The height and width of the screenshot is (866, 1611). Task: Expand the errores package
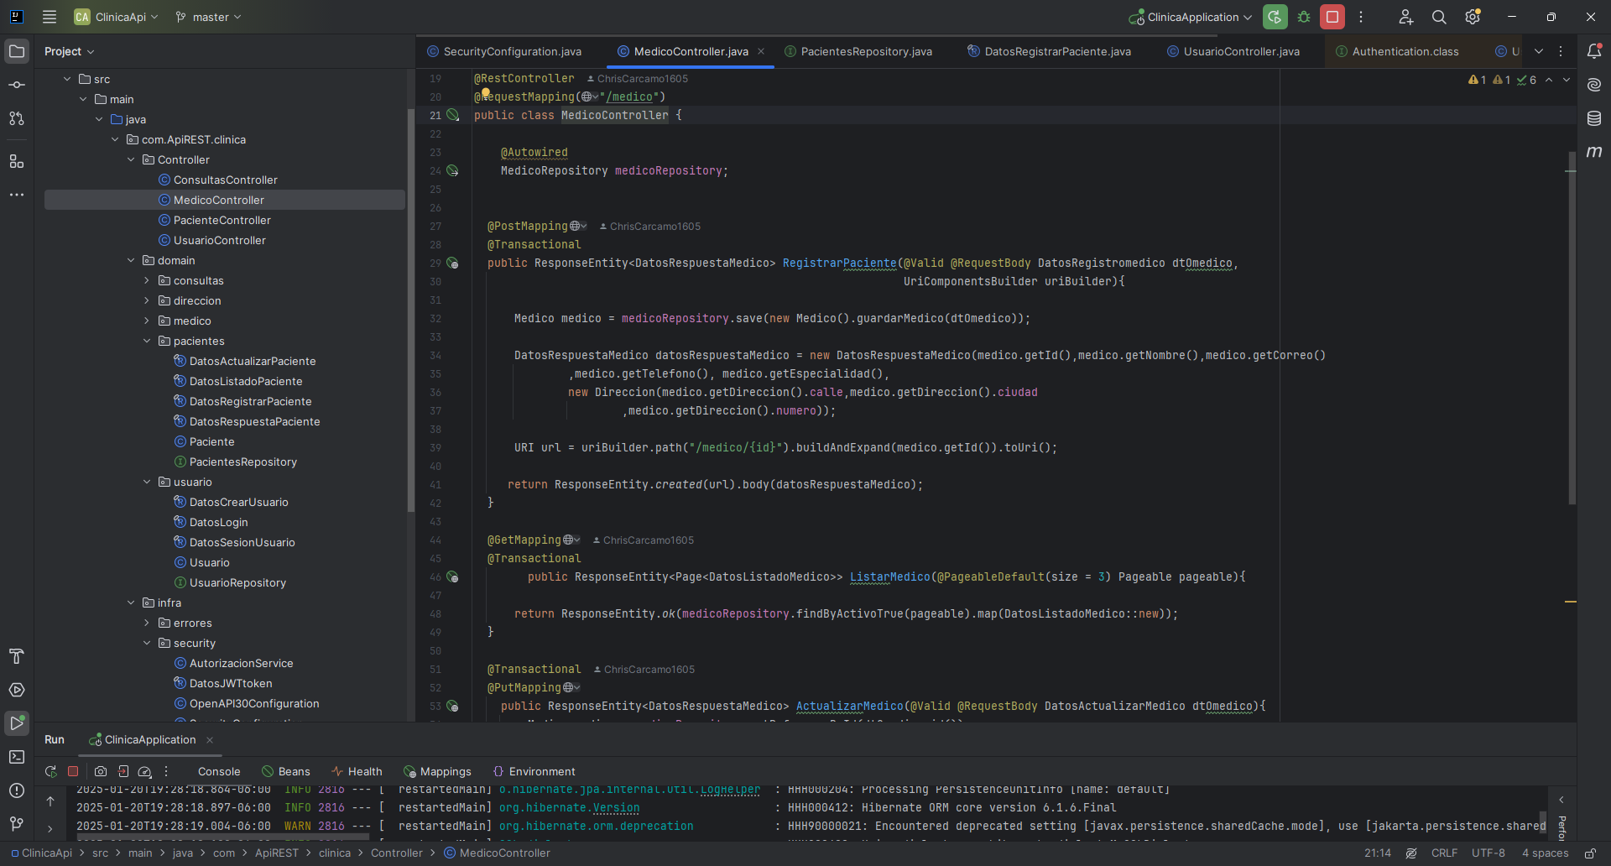click(x=147, y=623)
